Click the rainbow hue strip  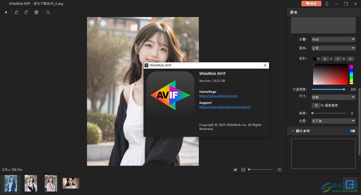(x=351, y=74)
